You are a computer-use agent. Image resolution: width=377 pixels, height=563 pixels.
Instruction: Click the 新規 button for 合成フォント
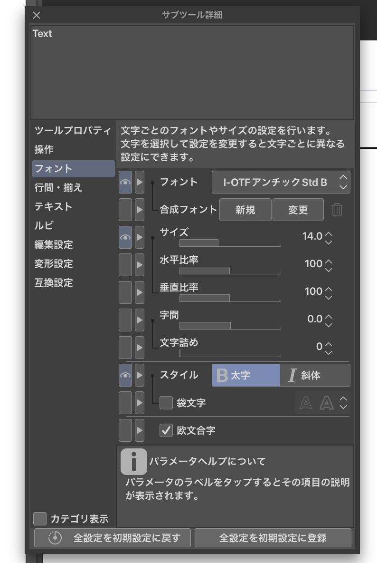(x=245, y=210)
